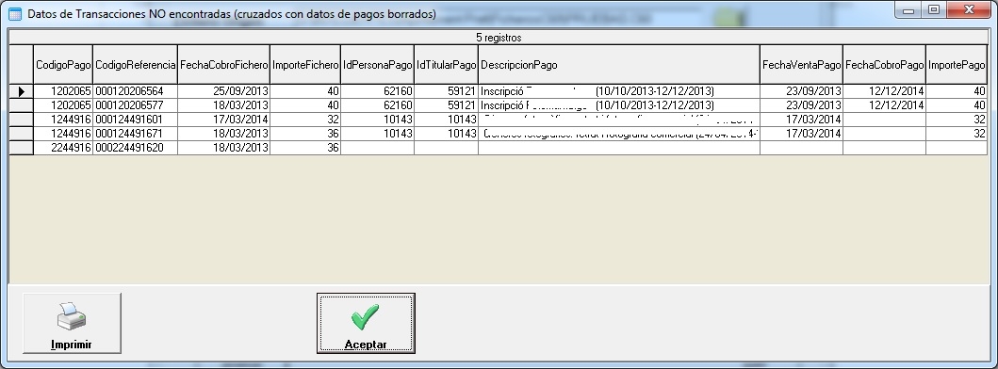Select IdPersonaPago cell for row 000124491671
This screenshot has width=998, height=369.
(x=378, y=134)
